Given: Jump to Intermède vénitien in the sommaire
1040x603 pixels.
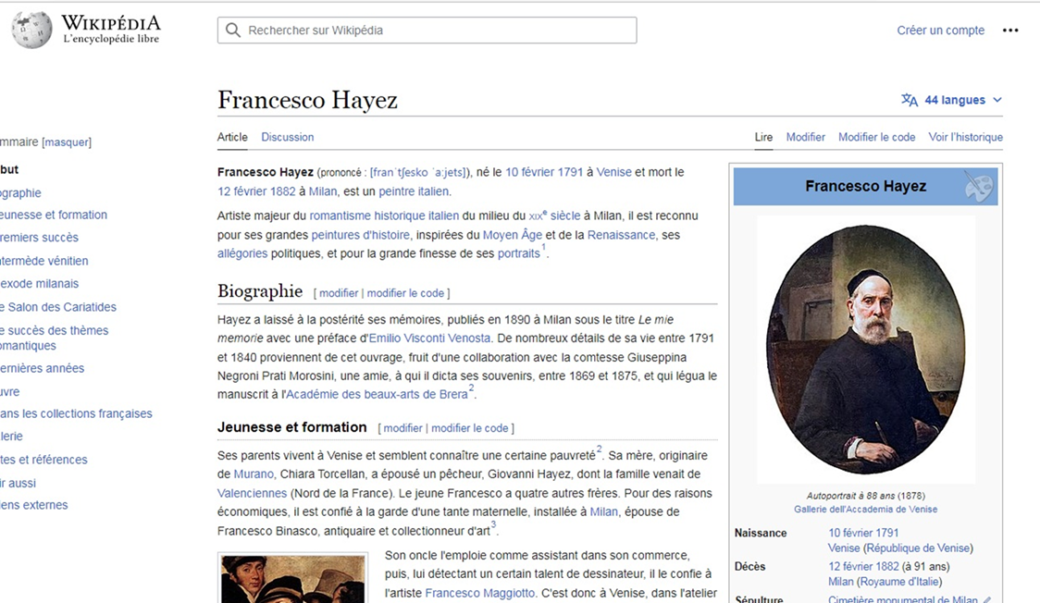Looking at the screenshot, I should point(43,261).
